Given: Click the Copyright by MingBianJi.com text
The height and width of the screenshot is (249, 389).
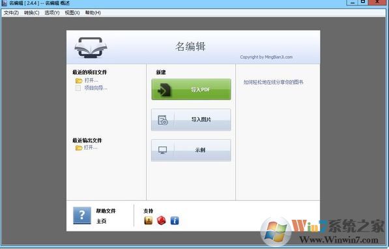Looking at the screenshot, I should coord(267,57).
